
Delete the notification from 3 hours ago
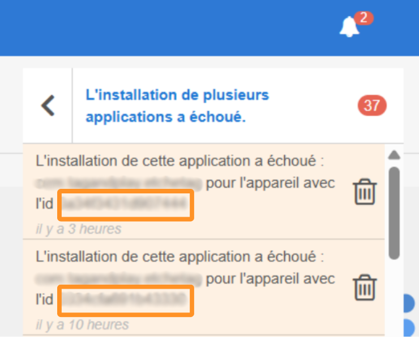click(x=365, y=192)
